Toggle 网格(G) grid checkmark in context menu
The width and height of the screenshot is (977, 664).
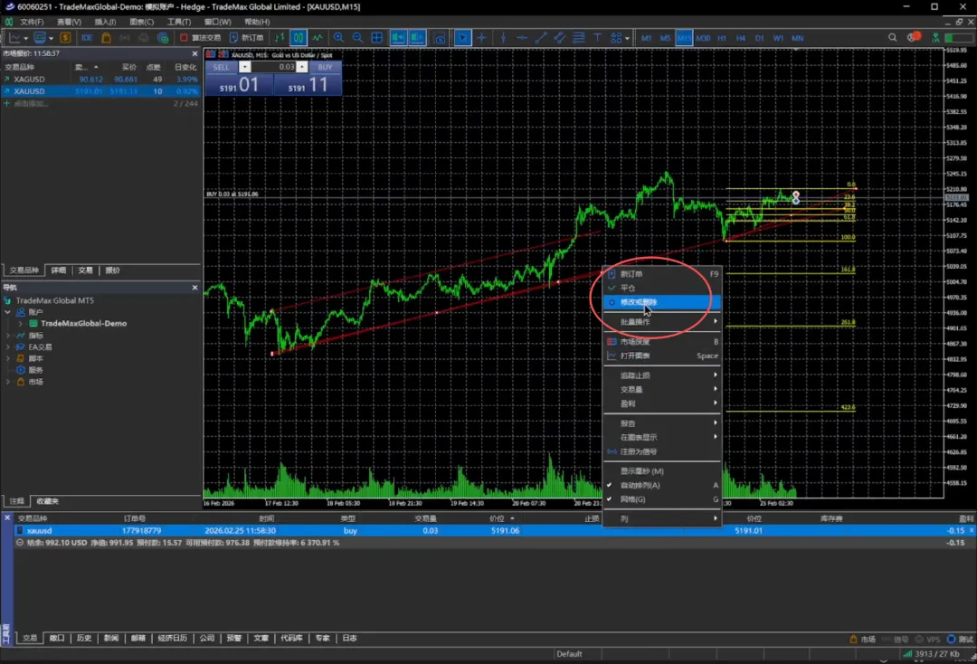tap(633, 499)
